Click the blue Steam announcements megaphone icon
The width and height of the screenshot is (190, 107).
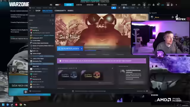point(114,8)
